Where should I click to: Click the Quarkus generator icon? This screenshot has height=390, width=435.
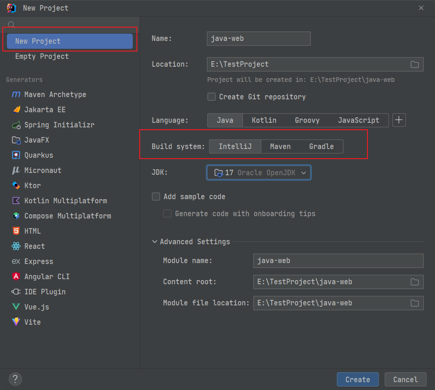[16, 155]
